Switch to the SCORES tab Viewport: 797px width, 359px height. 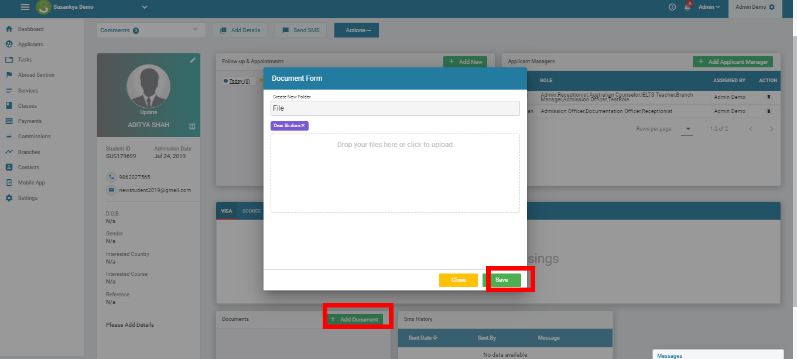coord(251,211)
